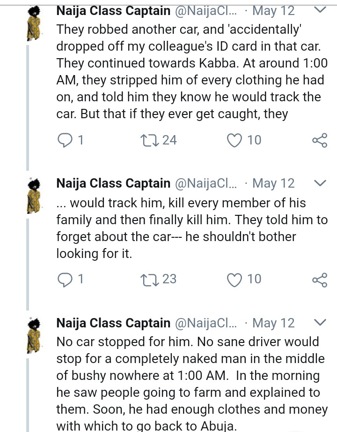337x432 pixels.
Task: Open Naija Class Captain profile from first tweet
Action: point(113,10)
